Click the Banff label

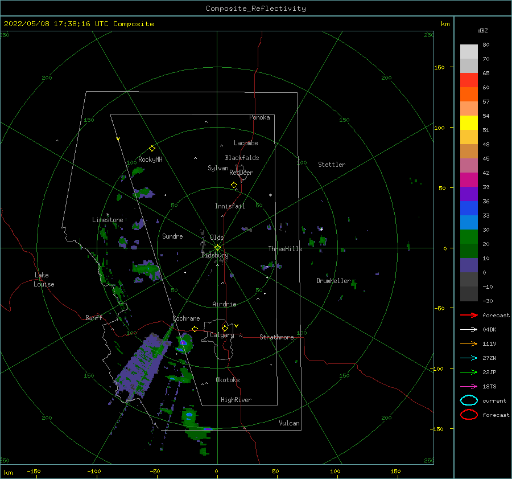click(x=94, y=317)
